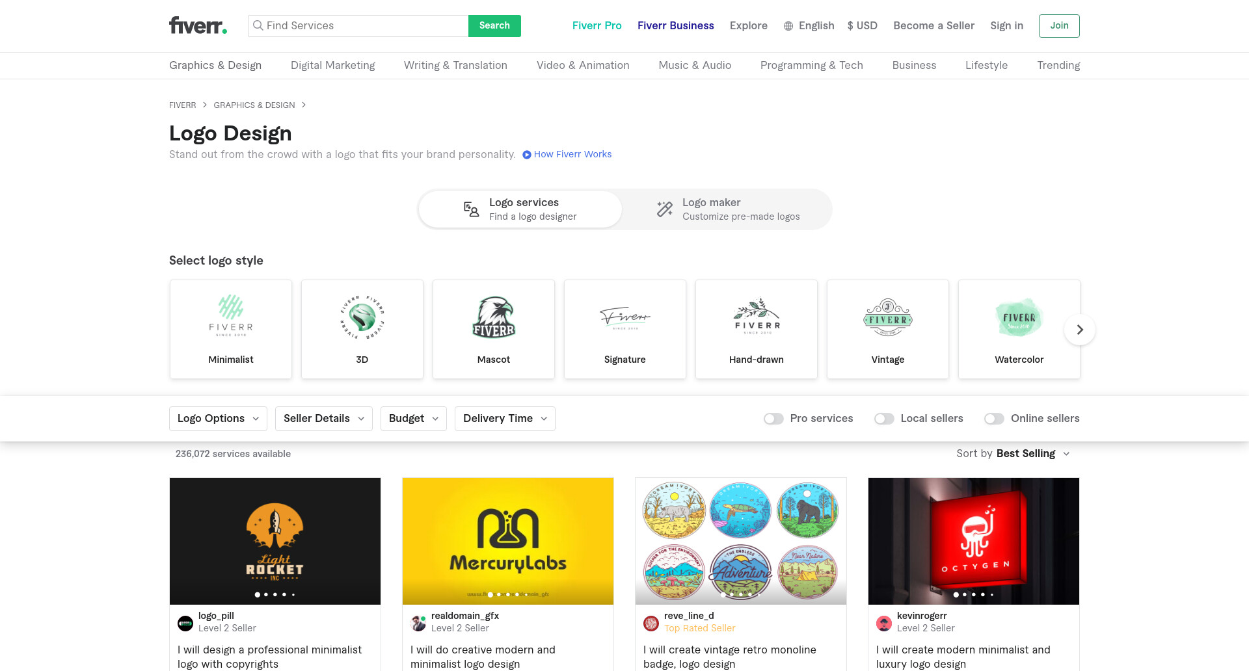This screenshot has height=671, width=1249.
Task: Open Programming & Tech category menu
Action: click(x=812, y=66)
